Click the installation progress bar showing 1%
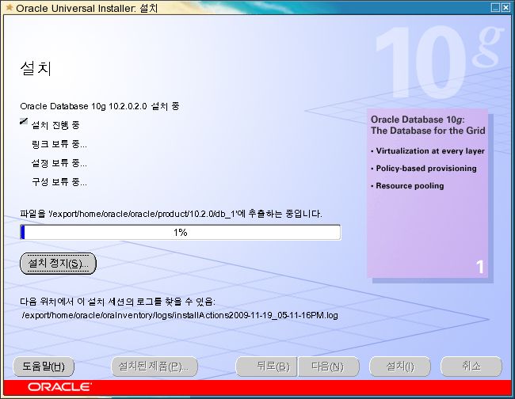 coord(181,232)
